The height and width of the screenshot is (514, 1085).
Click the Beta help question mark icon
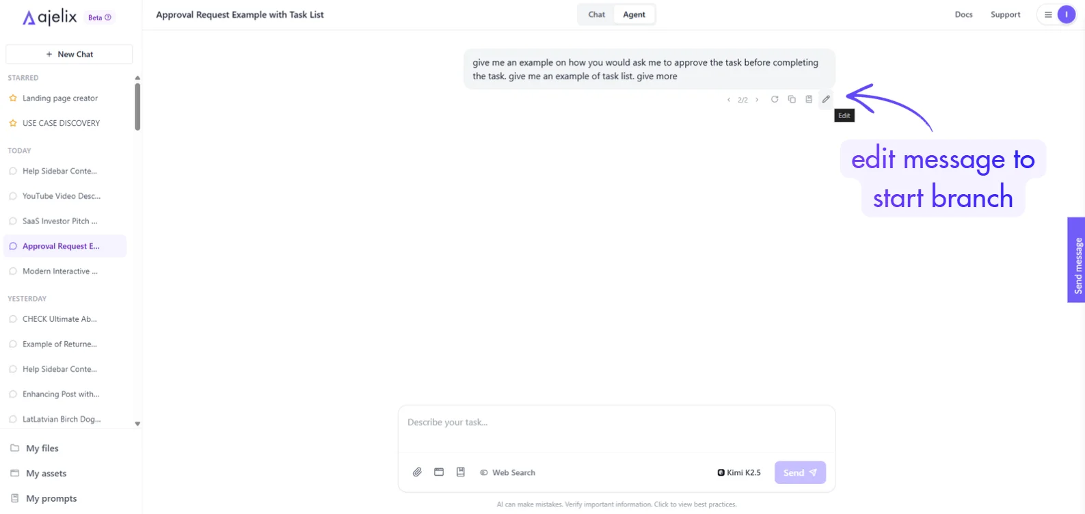tap(108, 17)
